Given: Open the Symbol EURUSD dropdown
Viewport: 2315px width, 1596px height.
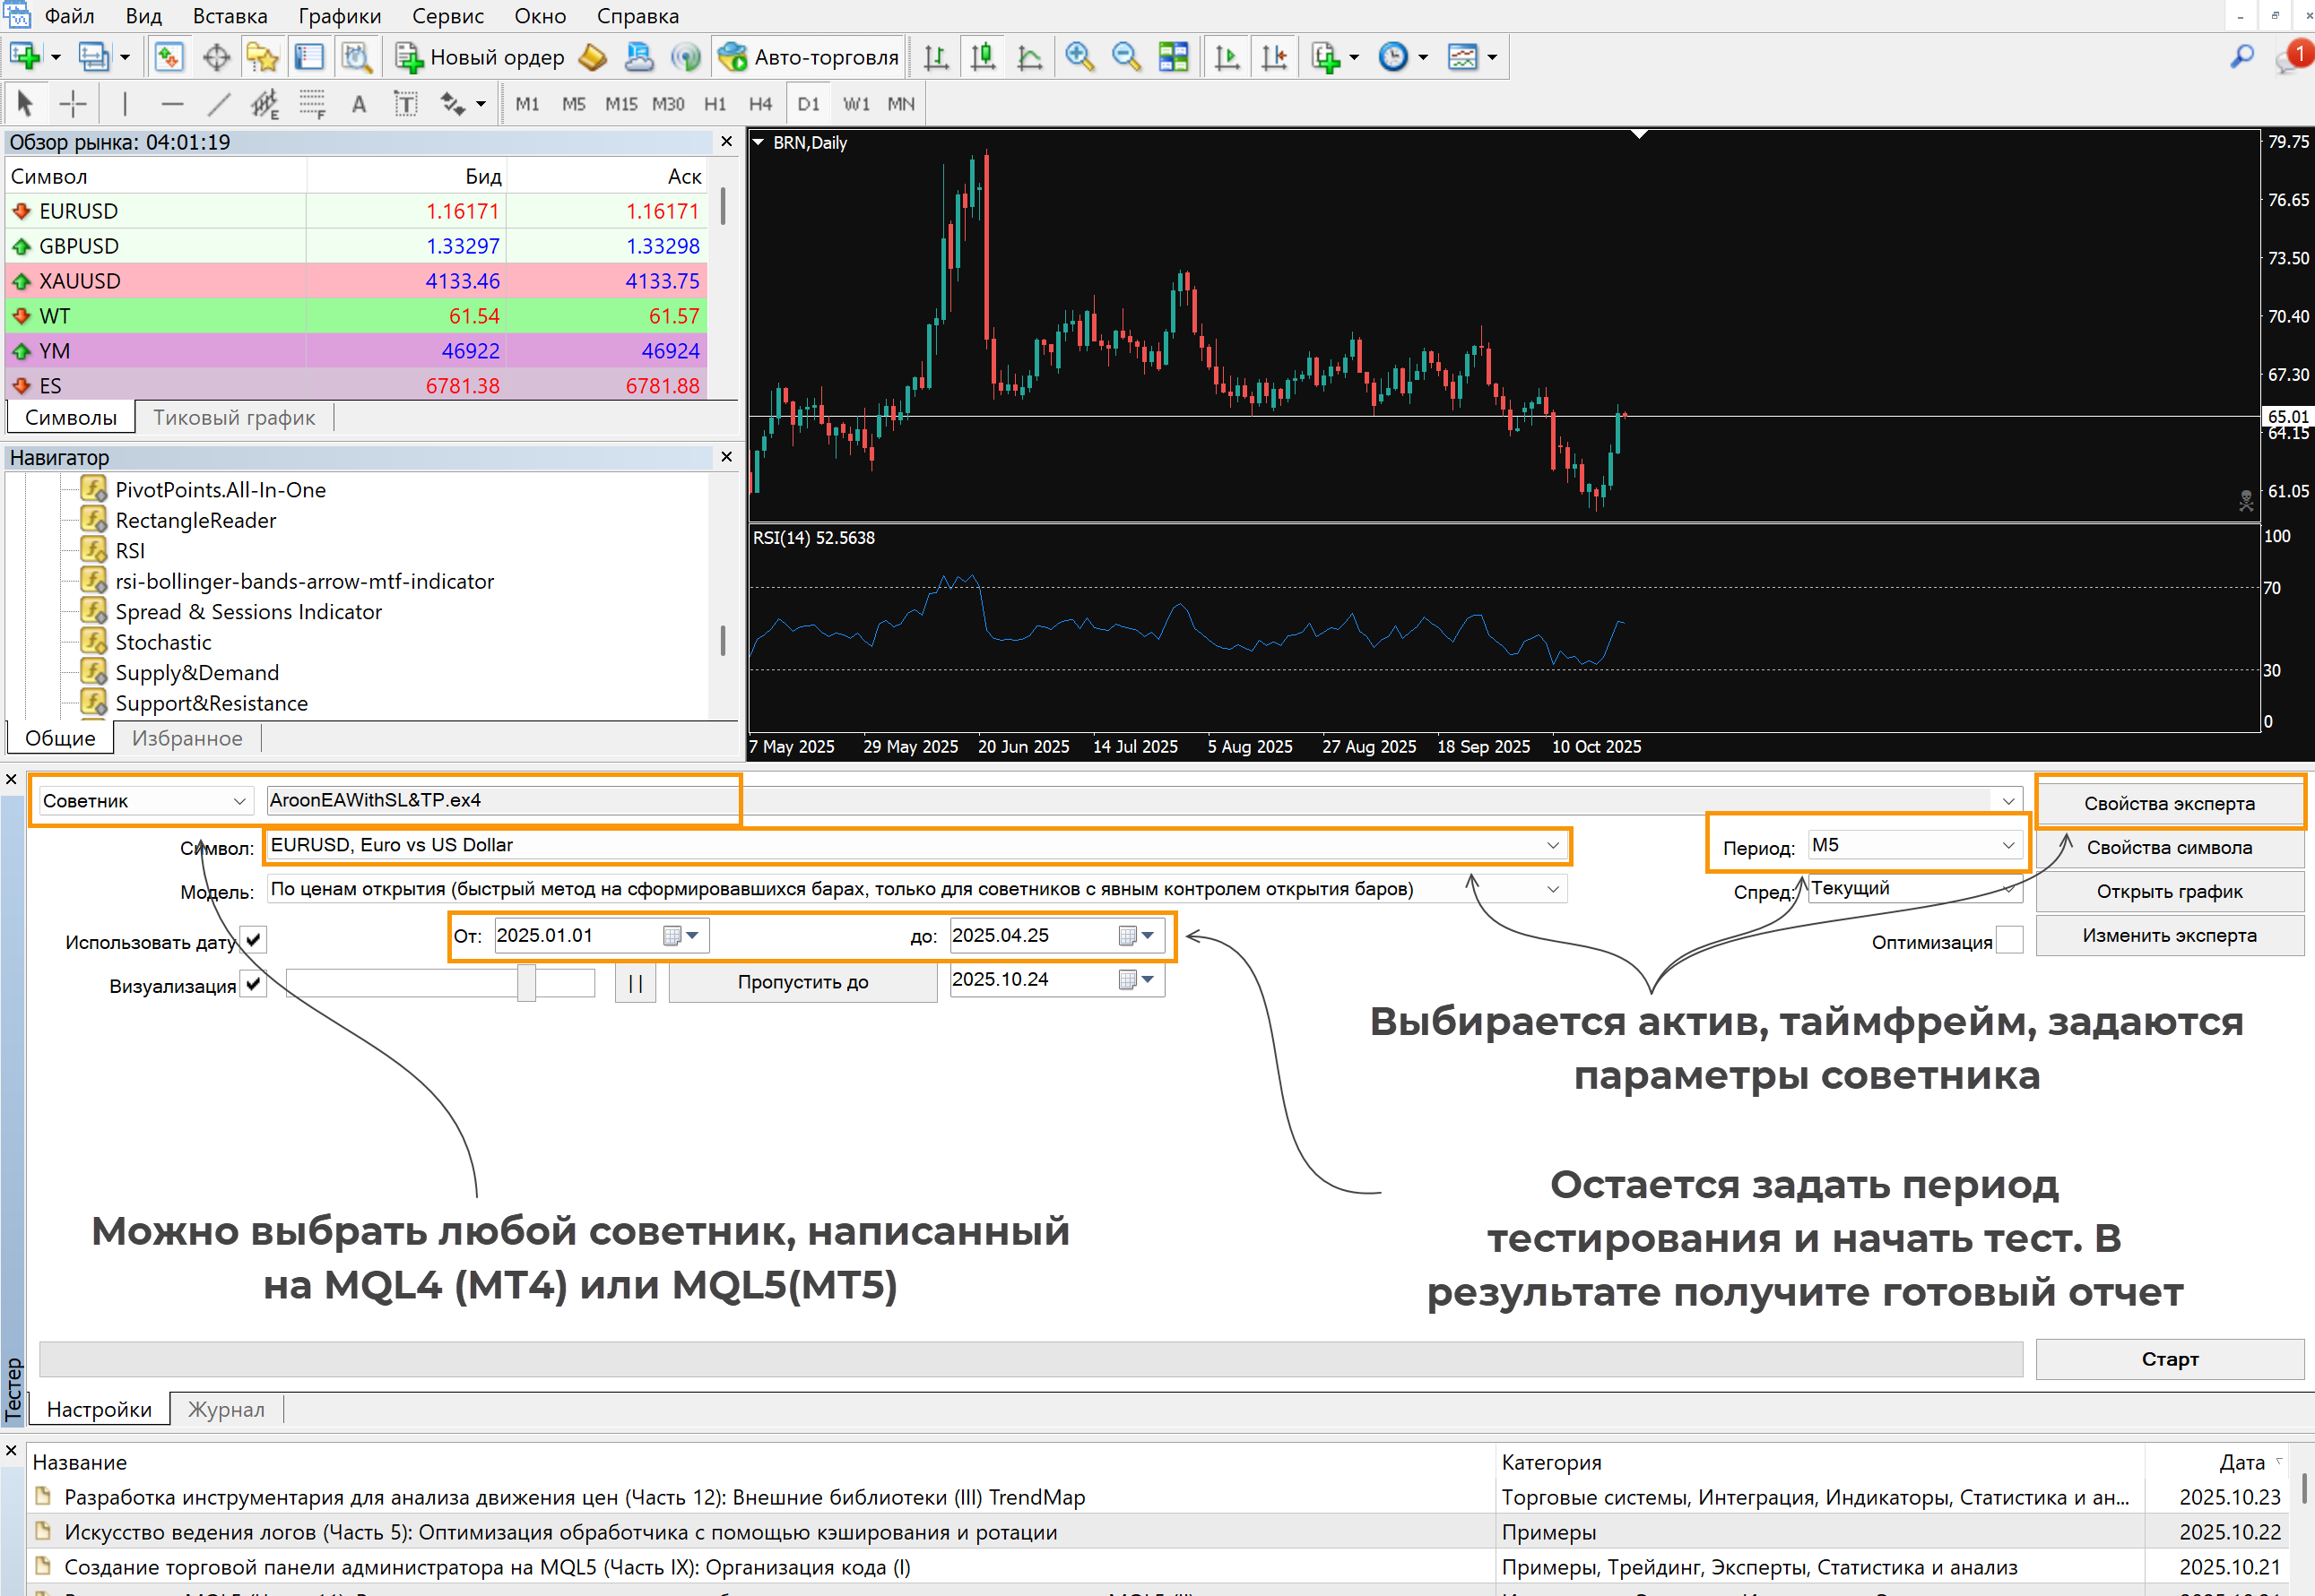Looking at the screenshot, I should (1552, 846).
